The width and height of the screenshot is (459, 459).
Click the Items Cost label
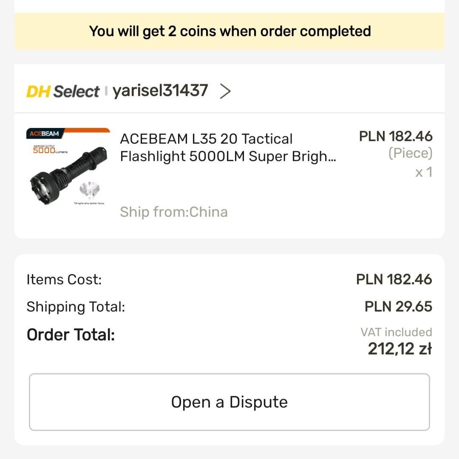point(64,280)
